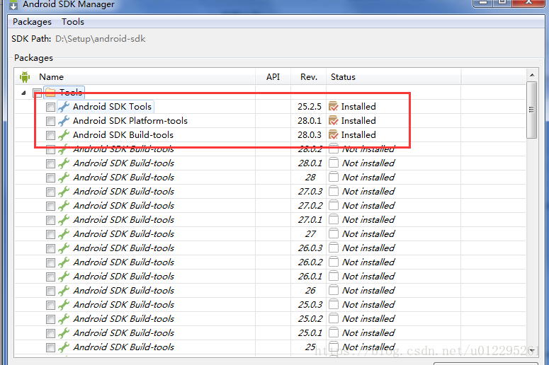
Task: Check Build-tools rev 28 checkbox
Action: pyautogui.click(x=51, y=178)
